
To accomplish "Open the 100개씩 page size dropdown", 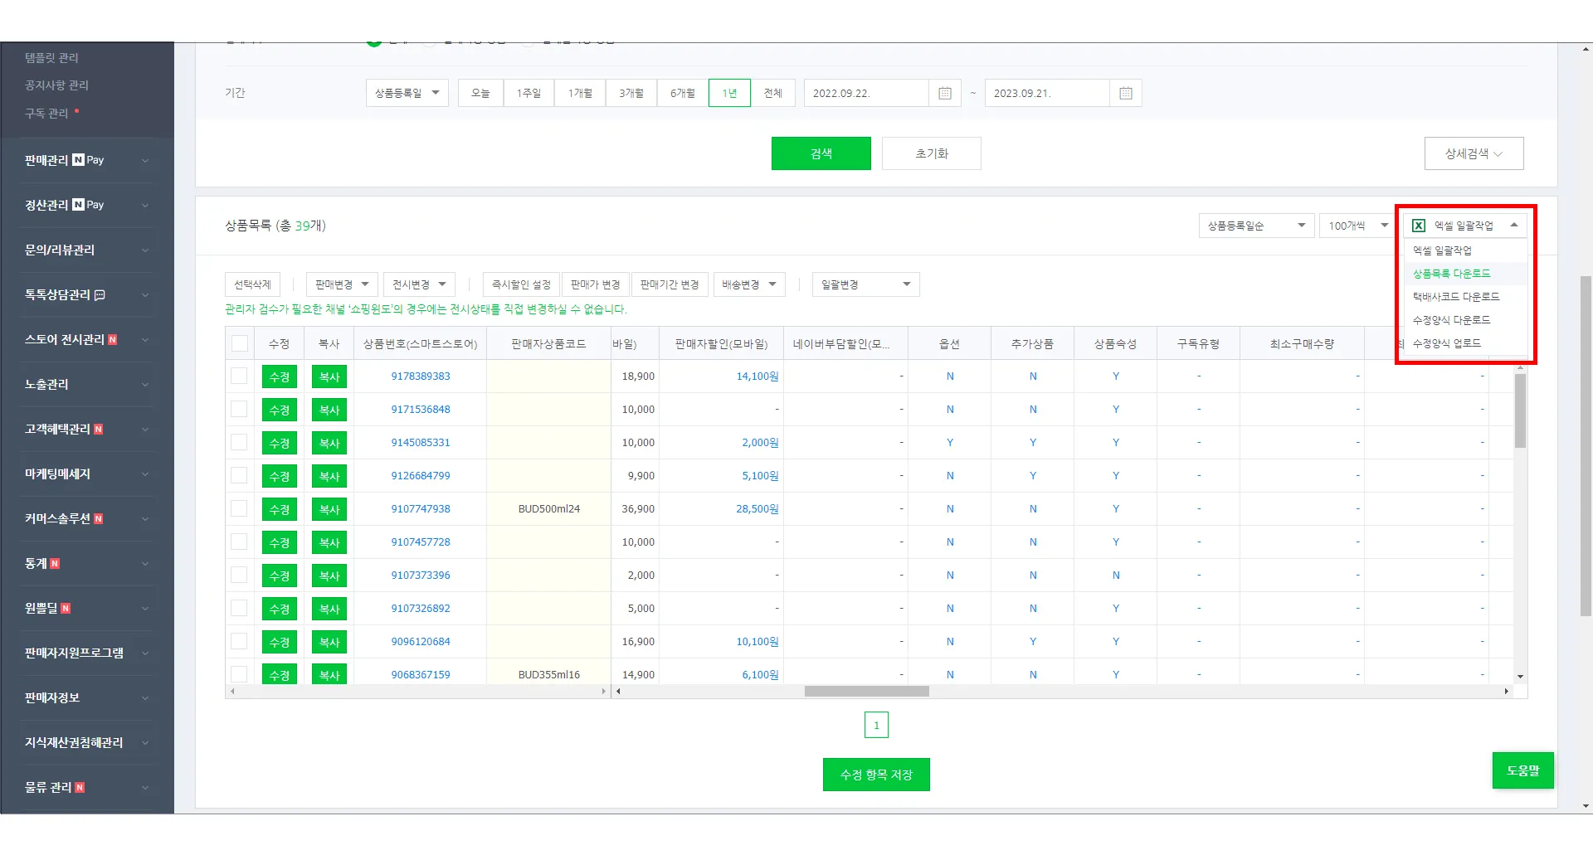I will (1357, 226).
